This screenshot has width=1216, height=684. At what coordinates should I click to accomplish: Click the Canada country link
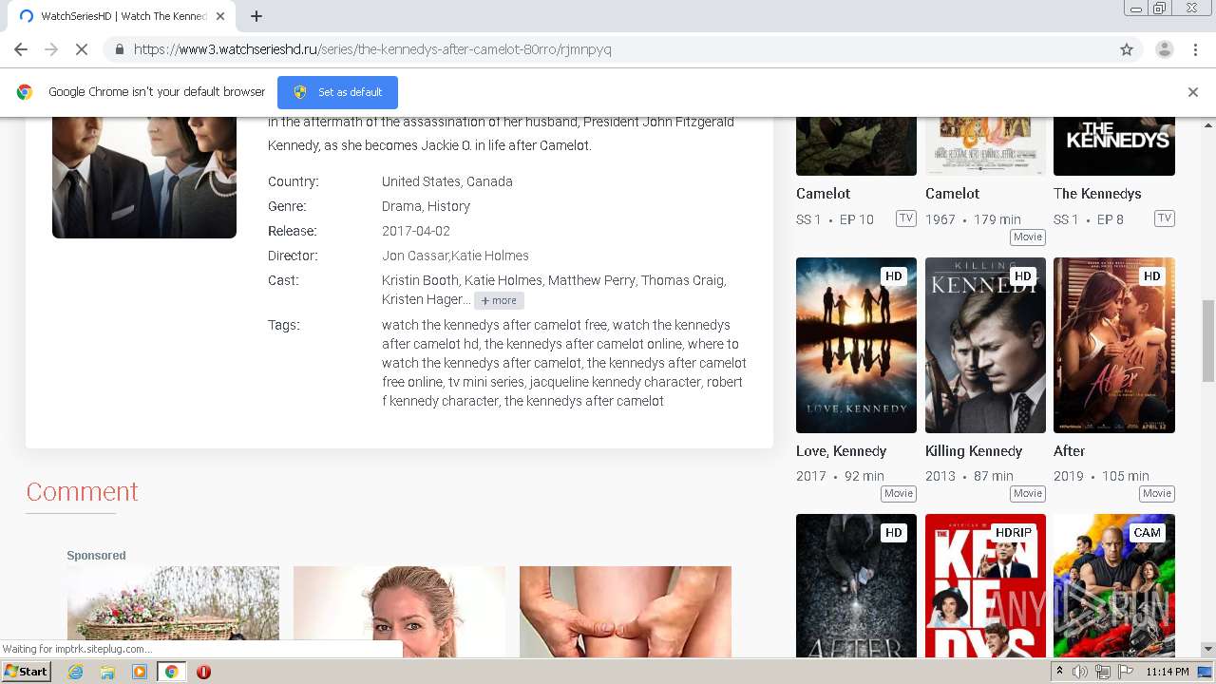[490, 181]
